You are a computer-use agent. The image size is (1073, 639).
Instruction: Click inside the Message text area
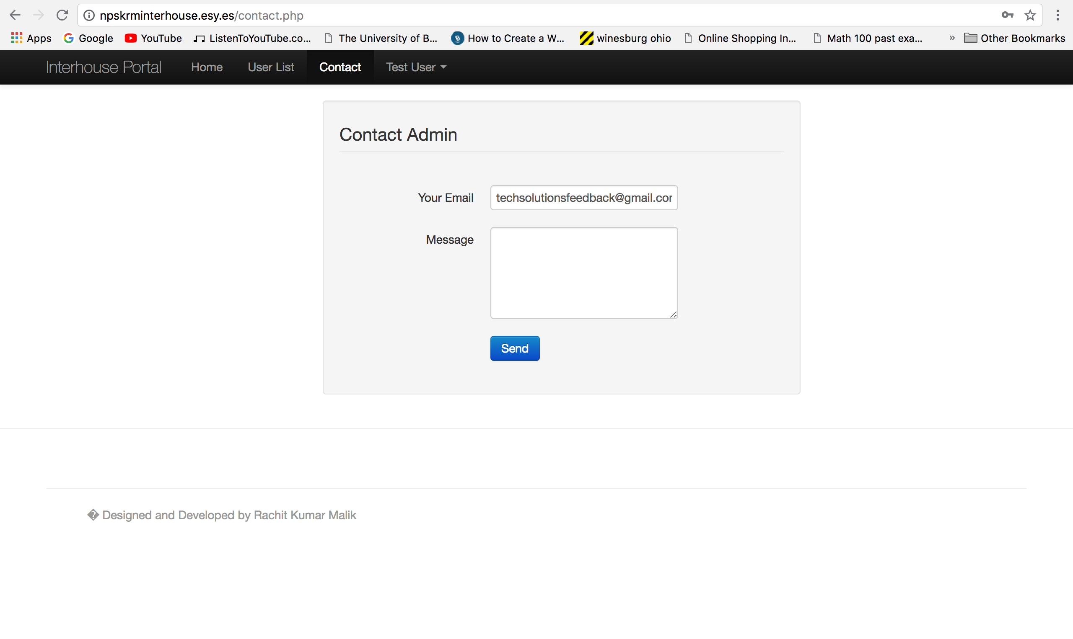583,273
